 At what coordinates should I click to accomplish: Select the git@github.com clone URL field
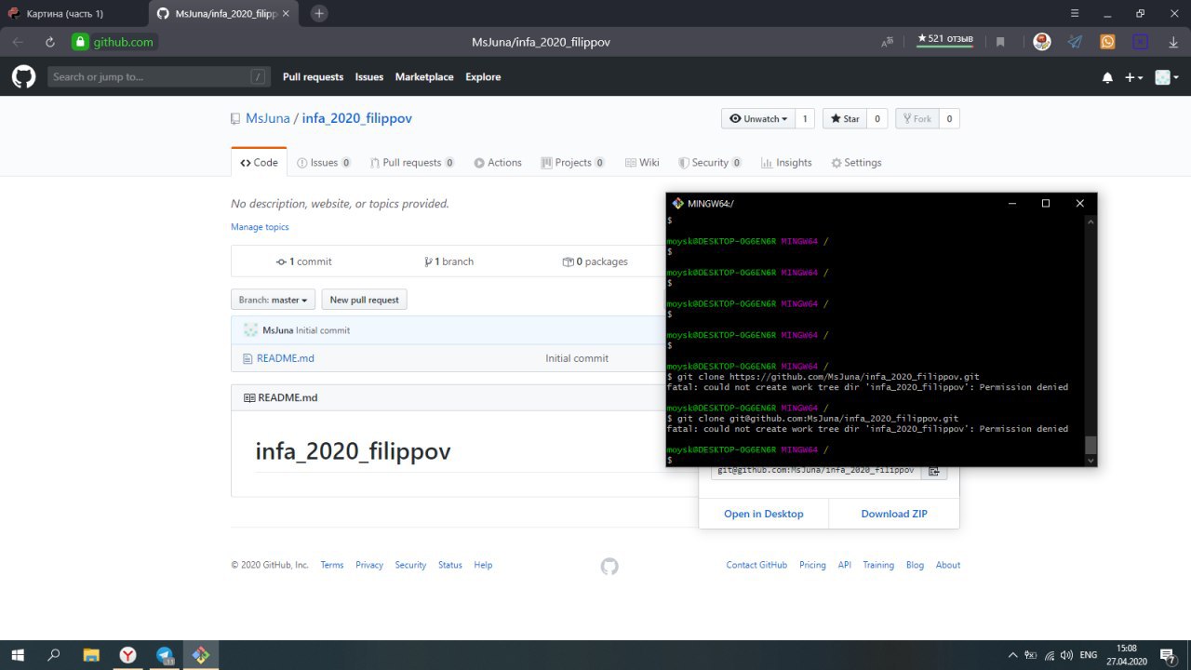coord(816,471)
